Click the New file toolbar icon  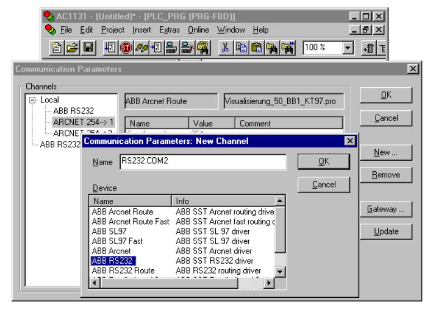(x=58, y=48)
